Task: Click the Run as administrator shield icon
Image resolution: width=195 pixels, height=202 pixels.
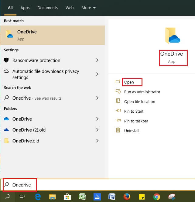Action: 118,91
